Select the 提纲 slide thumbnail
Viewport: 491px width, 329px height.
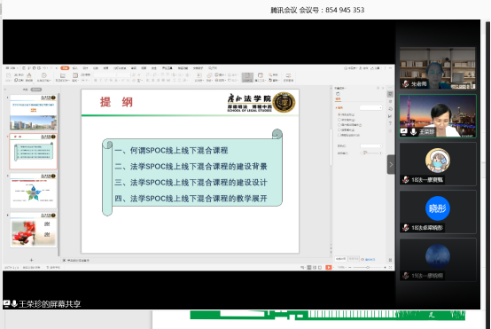(33, 152)
